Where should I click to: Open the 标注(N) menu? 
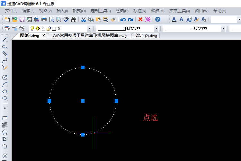(x=139, y=11)
